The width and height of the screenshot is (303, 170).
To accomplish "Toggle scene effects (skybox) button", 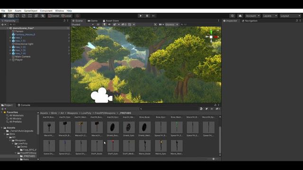I will 115,25.
